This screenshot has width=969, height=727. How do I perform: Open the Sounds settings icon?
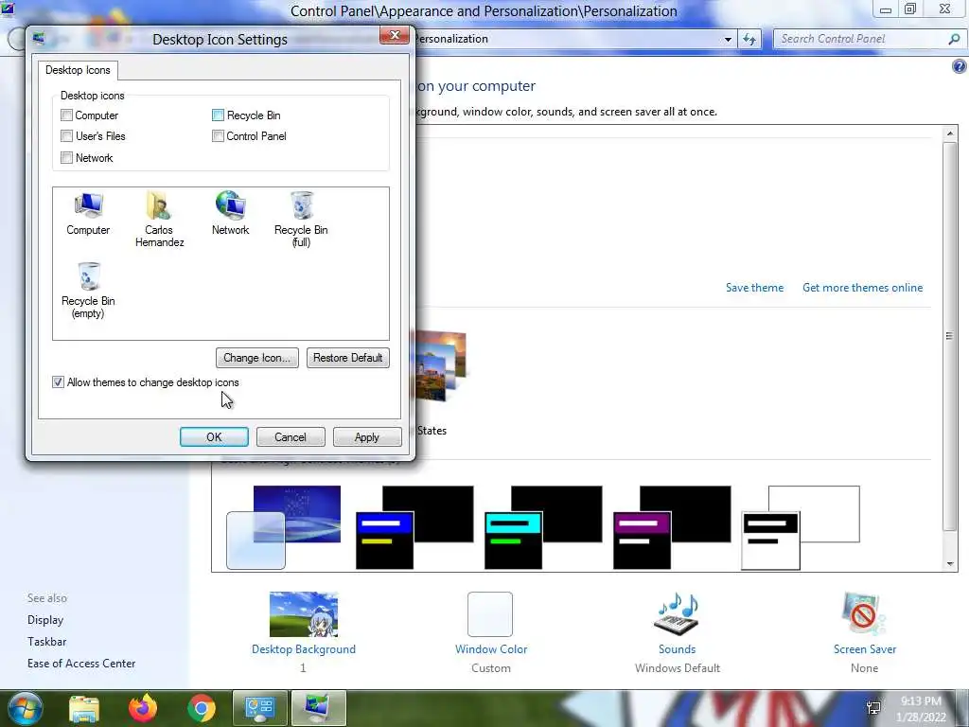[x=677, y=613]
